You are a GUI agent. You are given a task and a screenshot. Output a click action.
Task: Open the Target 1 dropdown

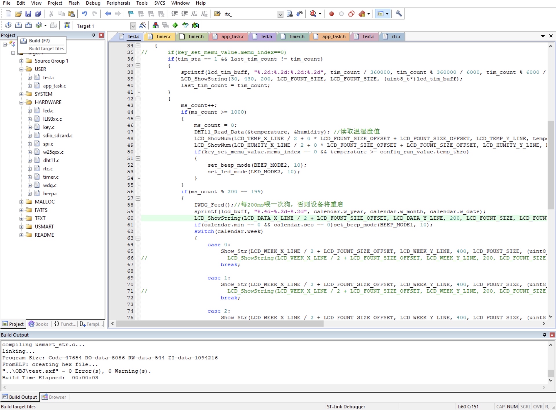pos(133,26)
